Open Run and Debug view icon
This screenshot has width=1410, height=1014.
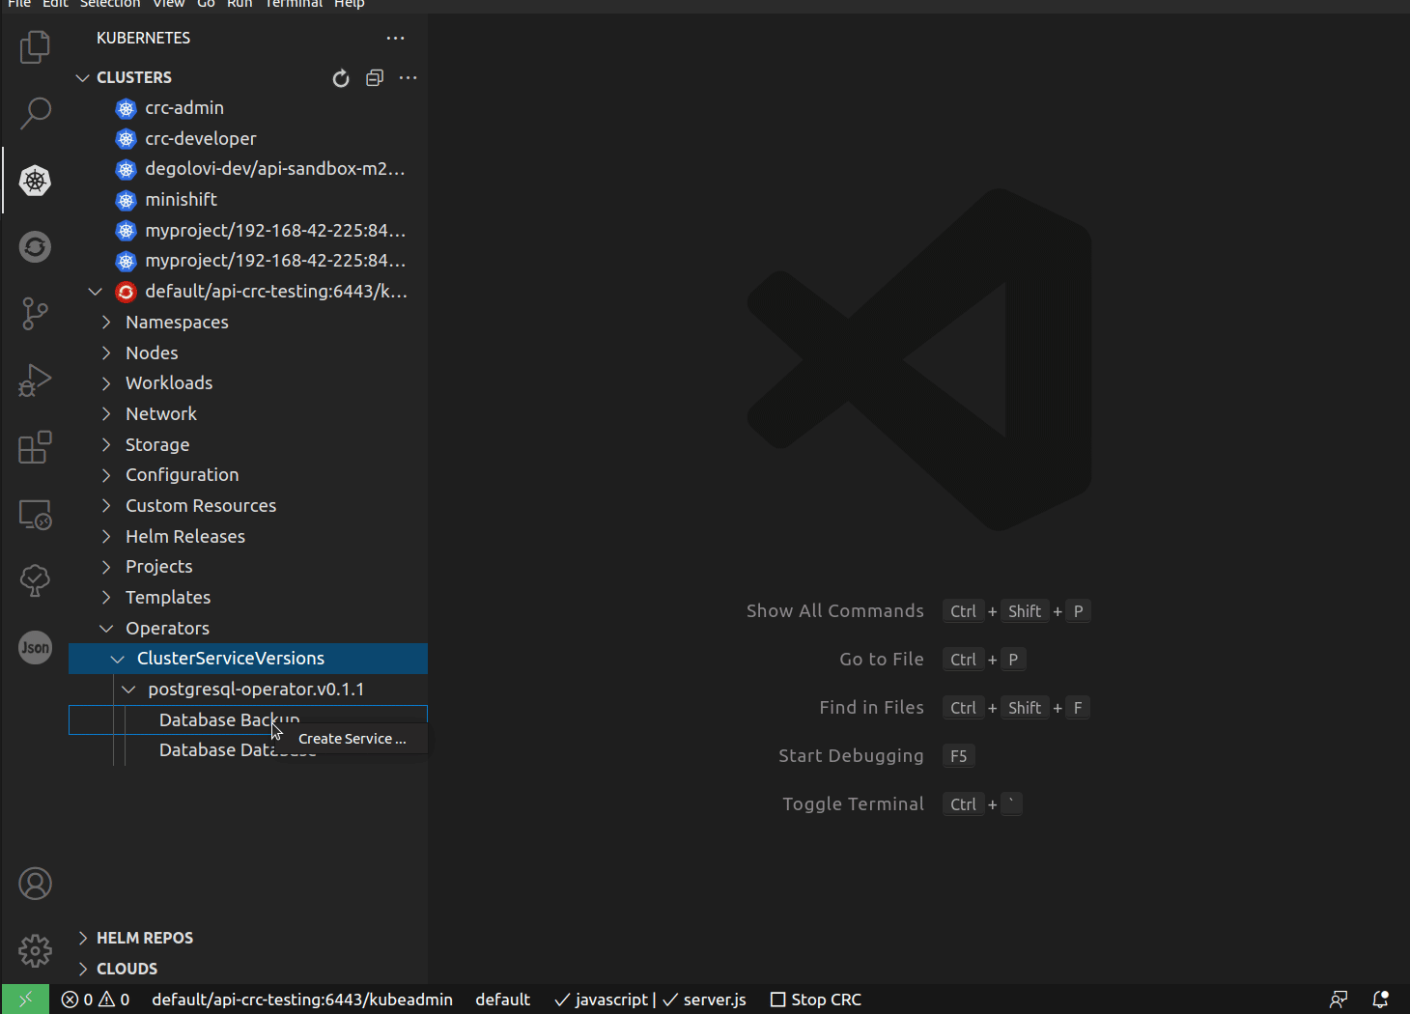click(35, 380)
